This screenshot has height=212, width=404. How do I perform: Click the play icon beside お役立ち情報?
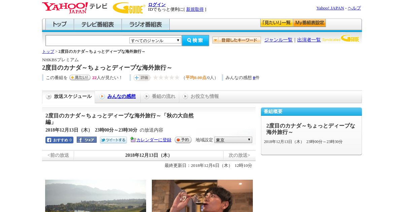tap(185, 97)
